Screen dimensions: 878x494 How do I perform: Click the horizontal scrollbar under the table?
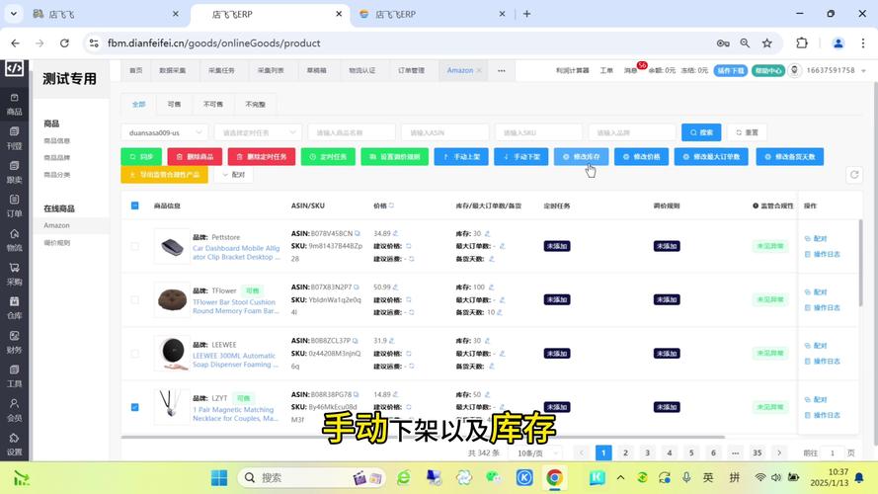click(x=423, y=437)
